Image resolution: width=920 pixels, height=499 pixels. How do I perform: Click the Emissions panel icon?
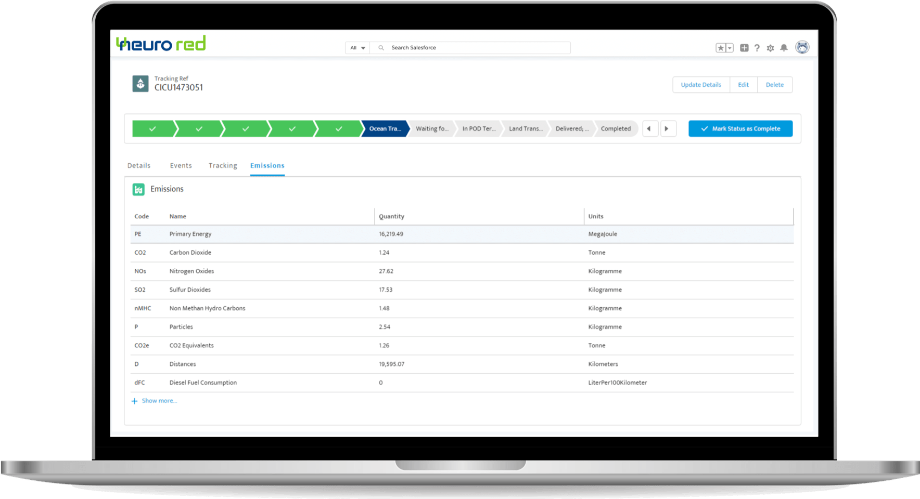(x=138, y=189)
